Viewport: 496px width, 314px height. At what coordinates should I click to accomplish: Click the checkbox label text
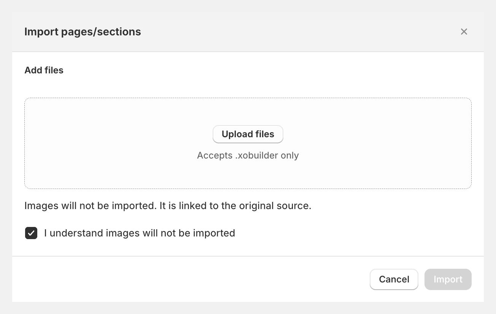(x=140, y=233)
